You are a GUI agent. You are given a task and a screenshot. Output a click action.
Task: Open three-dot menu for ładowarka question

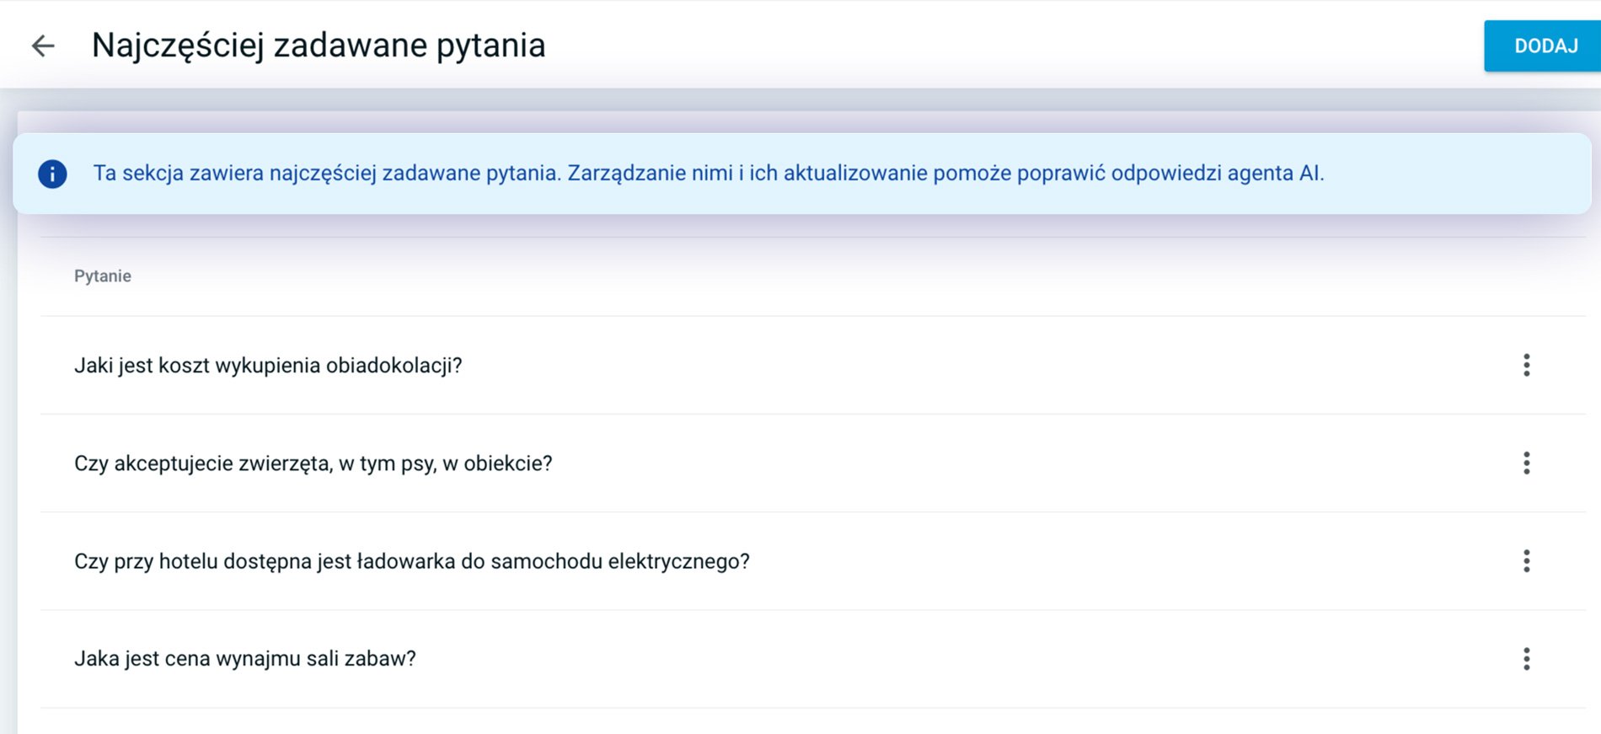pyautogui.click(x=1526, y=561)
